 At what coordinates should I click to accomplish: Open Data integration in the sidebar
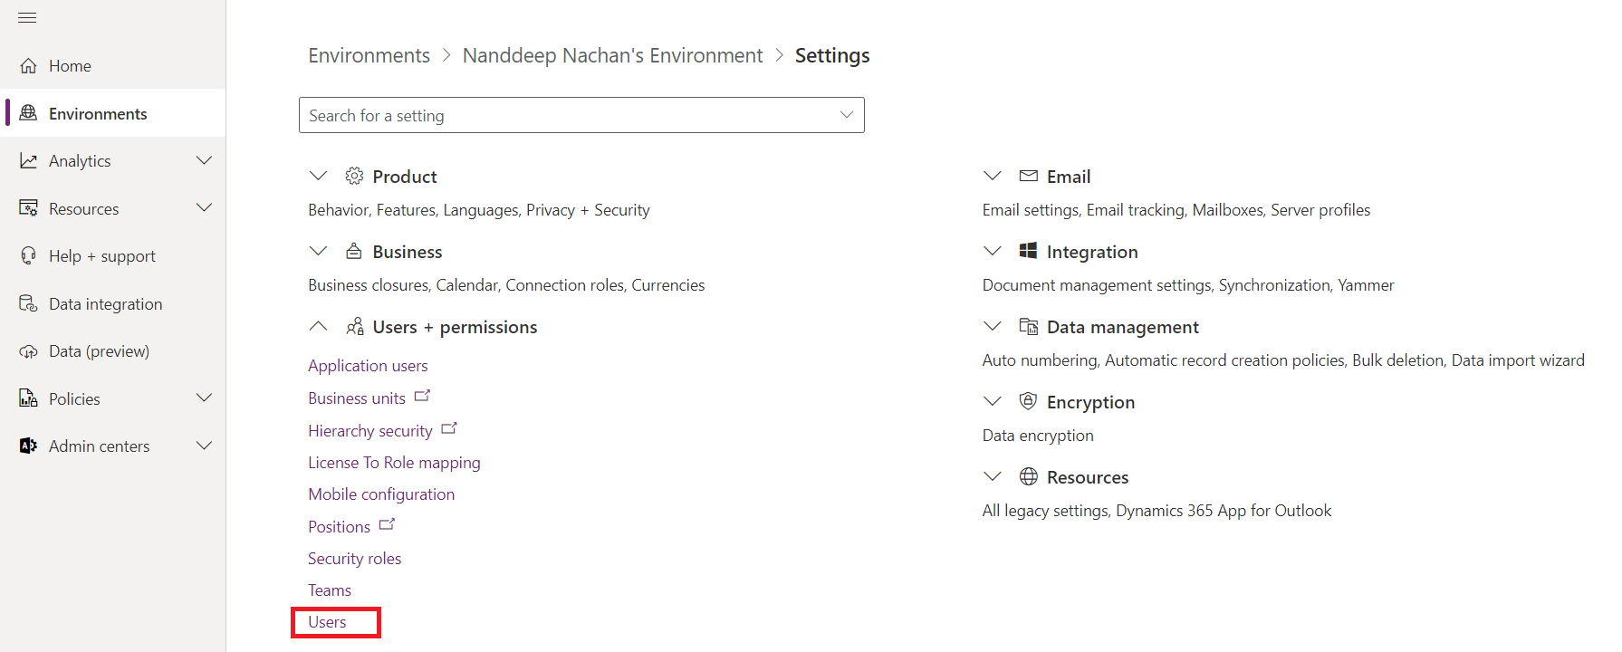(x=105, y=304)
